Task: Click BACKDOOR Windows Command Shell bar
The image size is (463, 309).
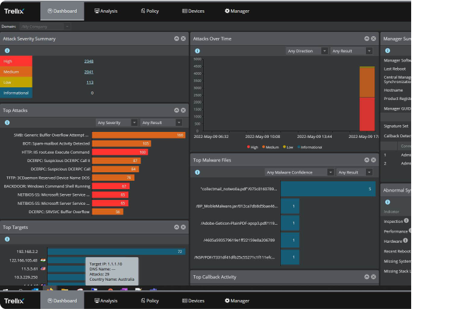Action: 111,186
